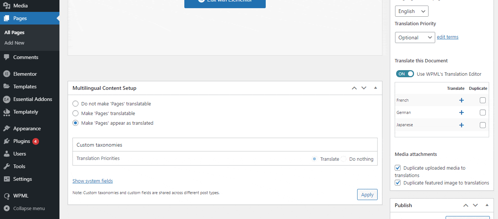498x219 pixels.
Task: Select the Elementor sidebar icon
Action: coord(7,73)
